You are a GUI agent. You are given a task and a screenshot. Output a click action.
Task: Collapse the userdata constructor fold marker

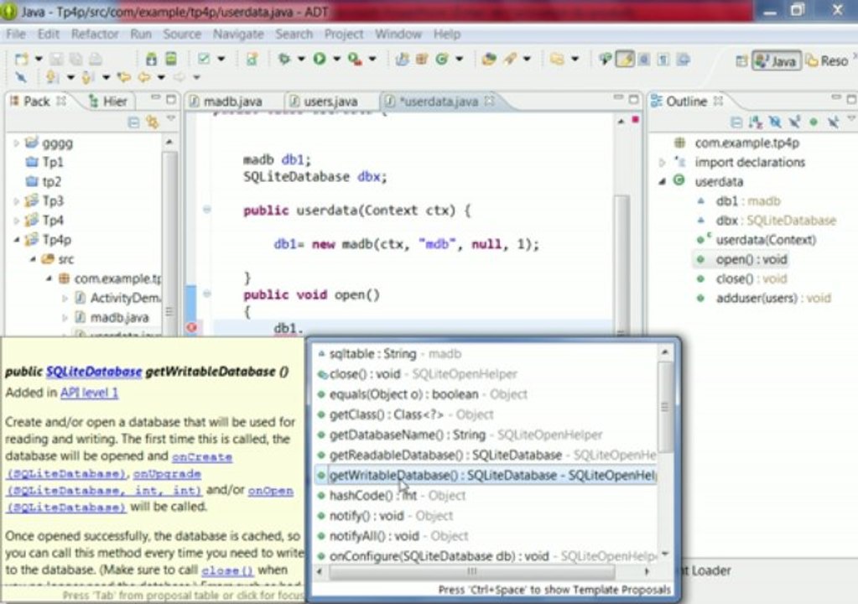click(x=207, y=210)
